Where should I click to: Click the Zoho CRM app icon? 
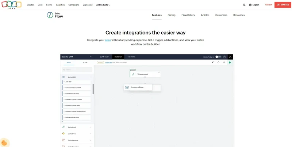(x=64, y=77)
